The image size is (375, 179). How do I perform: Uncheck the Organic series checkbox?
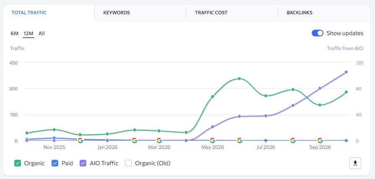pos(18,163)
